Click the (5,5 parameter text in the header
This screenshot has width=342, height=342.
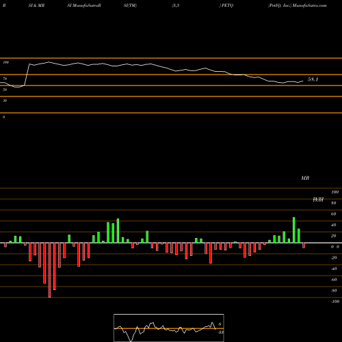176,5
